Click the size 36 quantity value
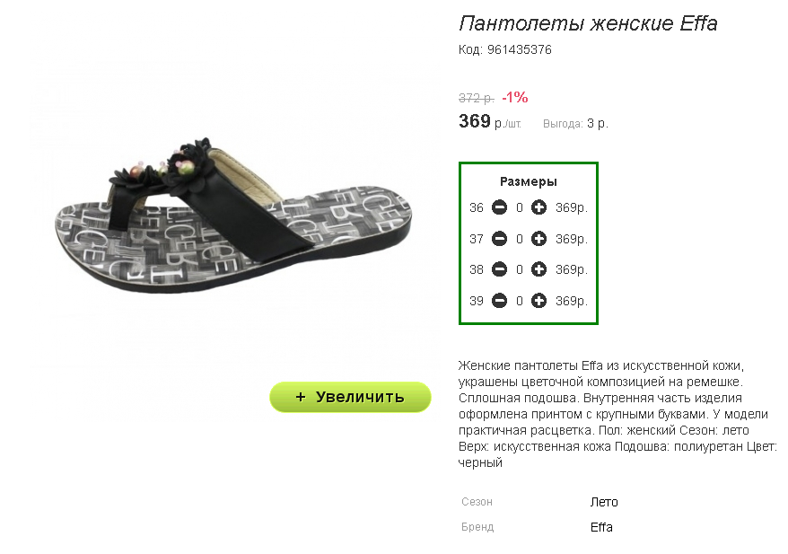This screenshot has width=788, height=554. 519,207
